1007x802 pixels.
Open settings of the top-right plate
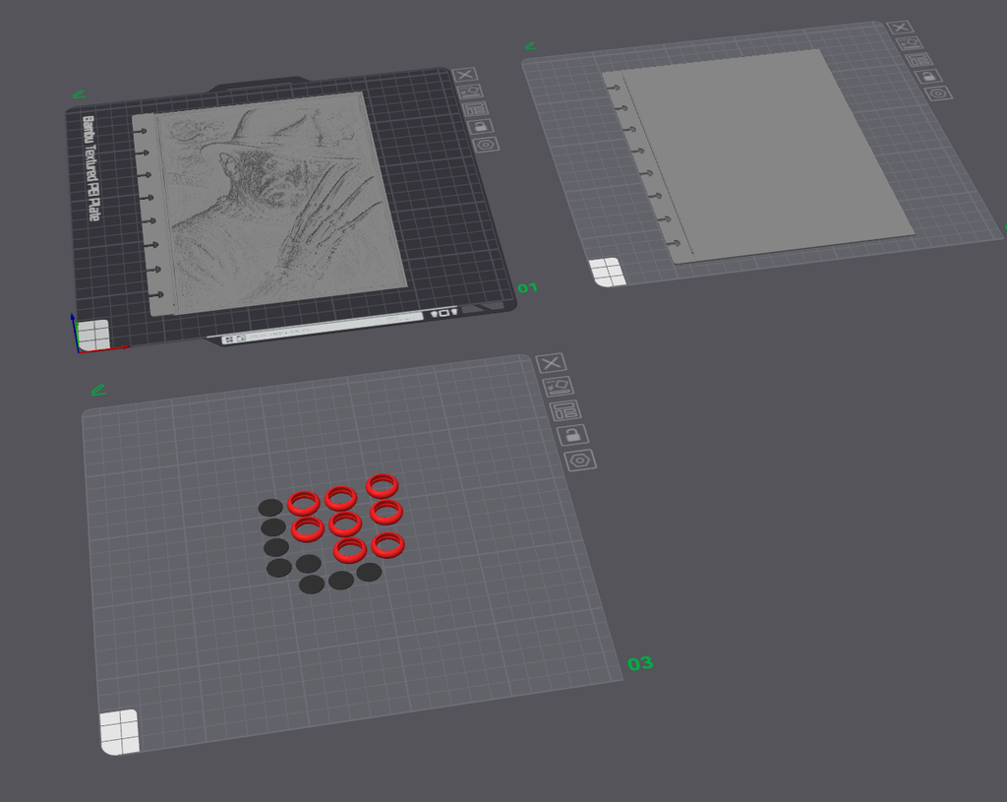point(938,93)
